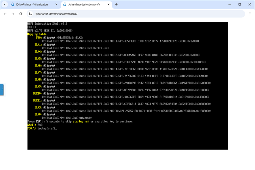Open the site permissions icon in address bar
The width and height of the screenshot is (255, 170).
tap(30, 14)
